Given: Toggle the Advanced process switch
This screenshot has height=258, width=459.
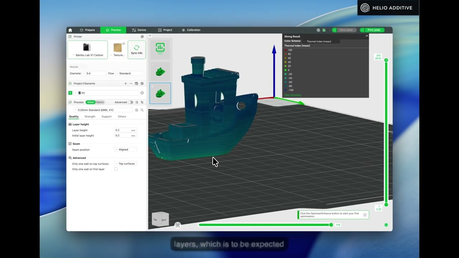Looking at the screenshot, I should tap(131, 102).
